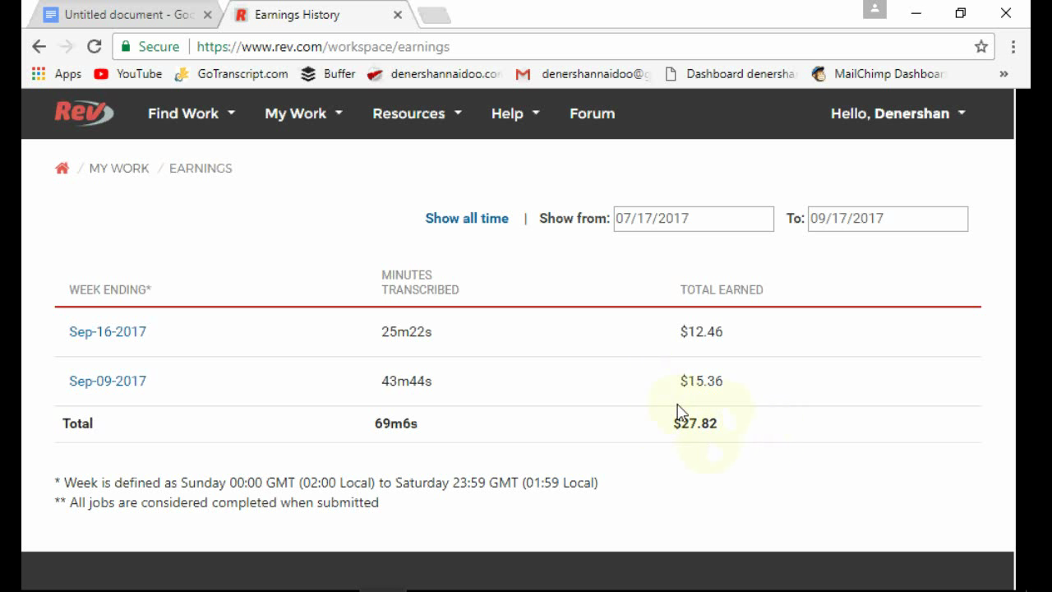Viewport: 1052px width, 592px height.
Task: Open denershannaidoo.com bookmark
Action: pyautogui.click(x=435, y=74)
